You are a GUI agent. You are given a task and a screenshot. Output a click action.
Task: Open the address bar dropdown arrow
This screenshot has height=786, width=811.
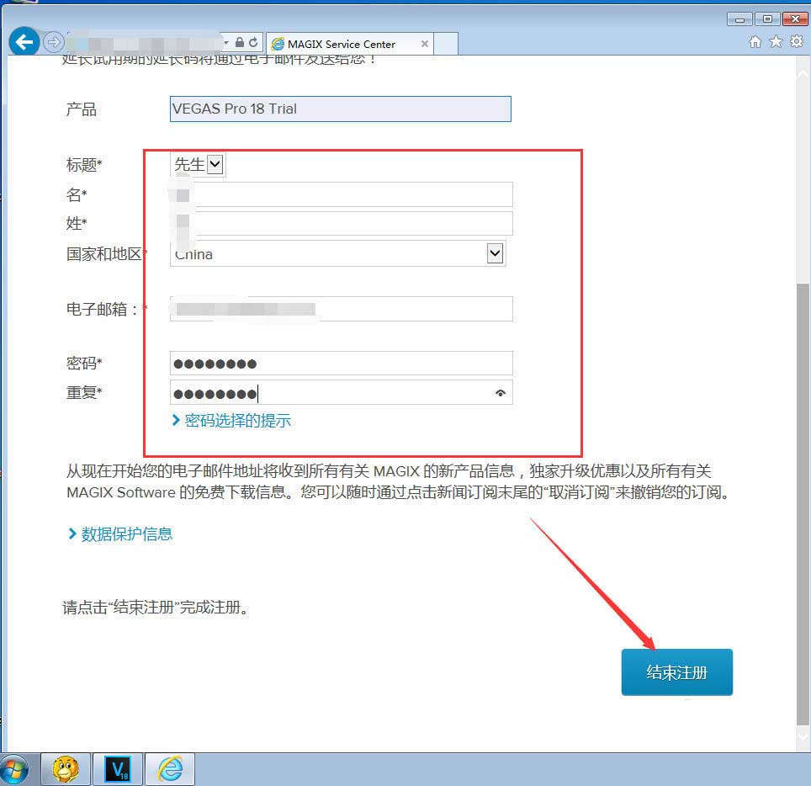226,42
